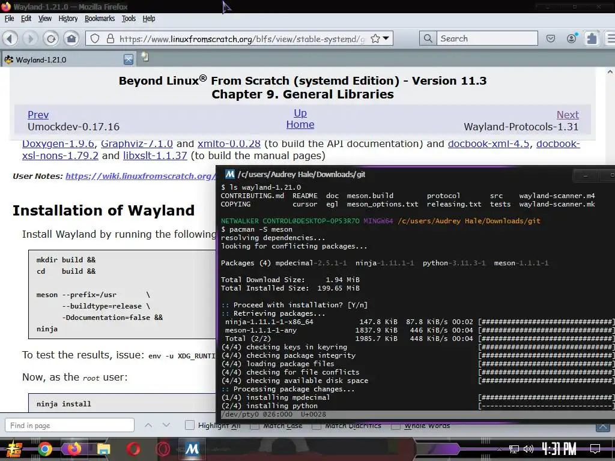Open the Tools menu

[x=129, y=19]
